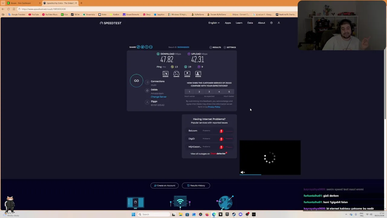
Task: Click the Bol.com problem alert icon
Action: point(221,131)
